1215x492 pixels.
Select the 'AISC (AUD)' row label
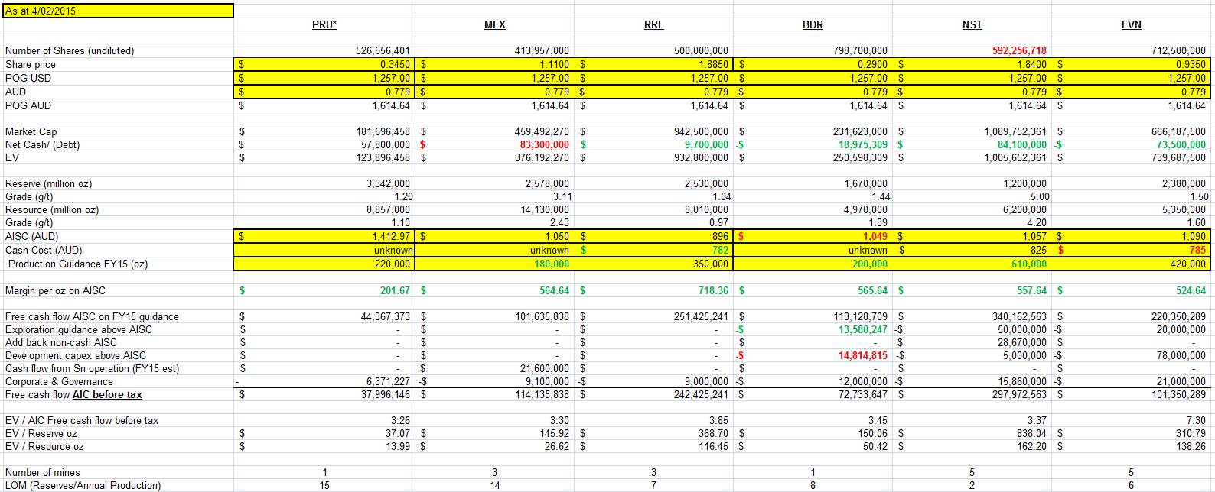(31, 237)
